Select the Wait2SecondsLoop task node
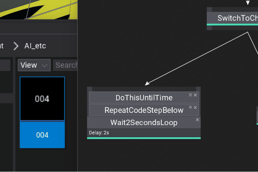 click(x=144, y=123)
